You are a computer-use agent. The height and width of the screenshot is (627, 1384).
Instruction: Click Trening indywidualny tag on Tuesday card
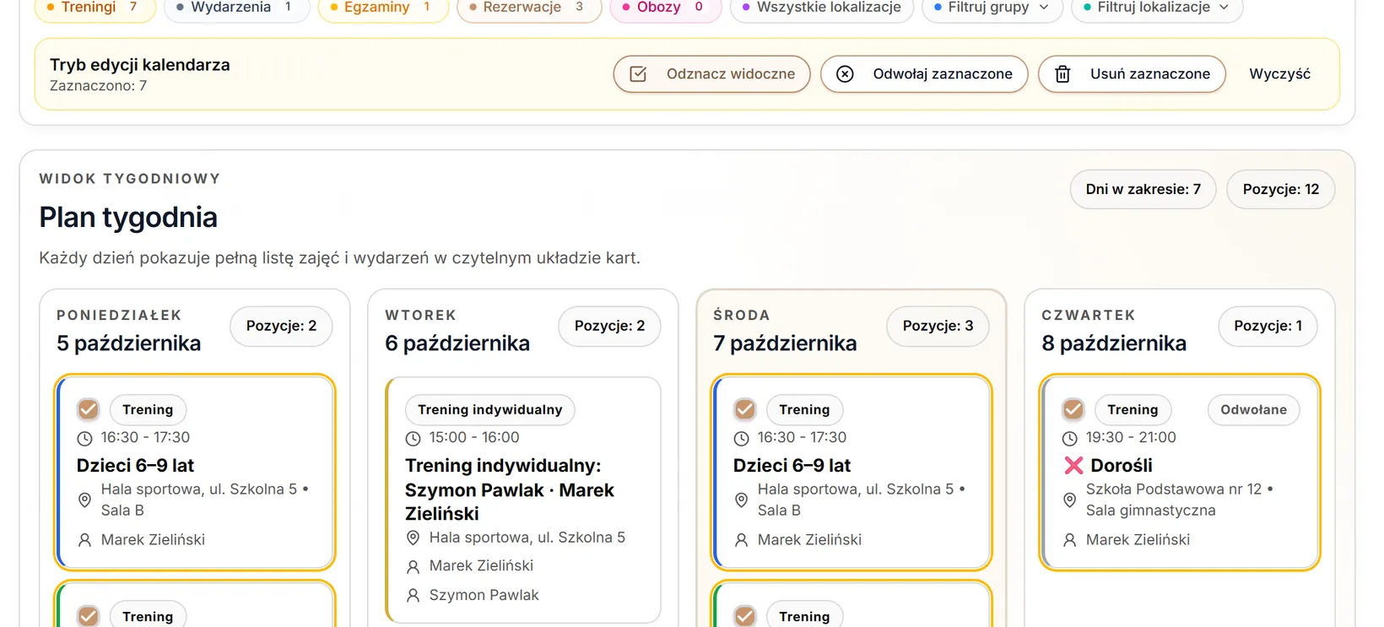[x=490, y=409]
